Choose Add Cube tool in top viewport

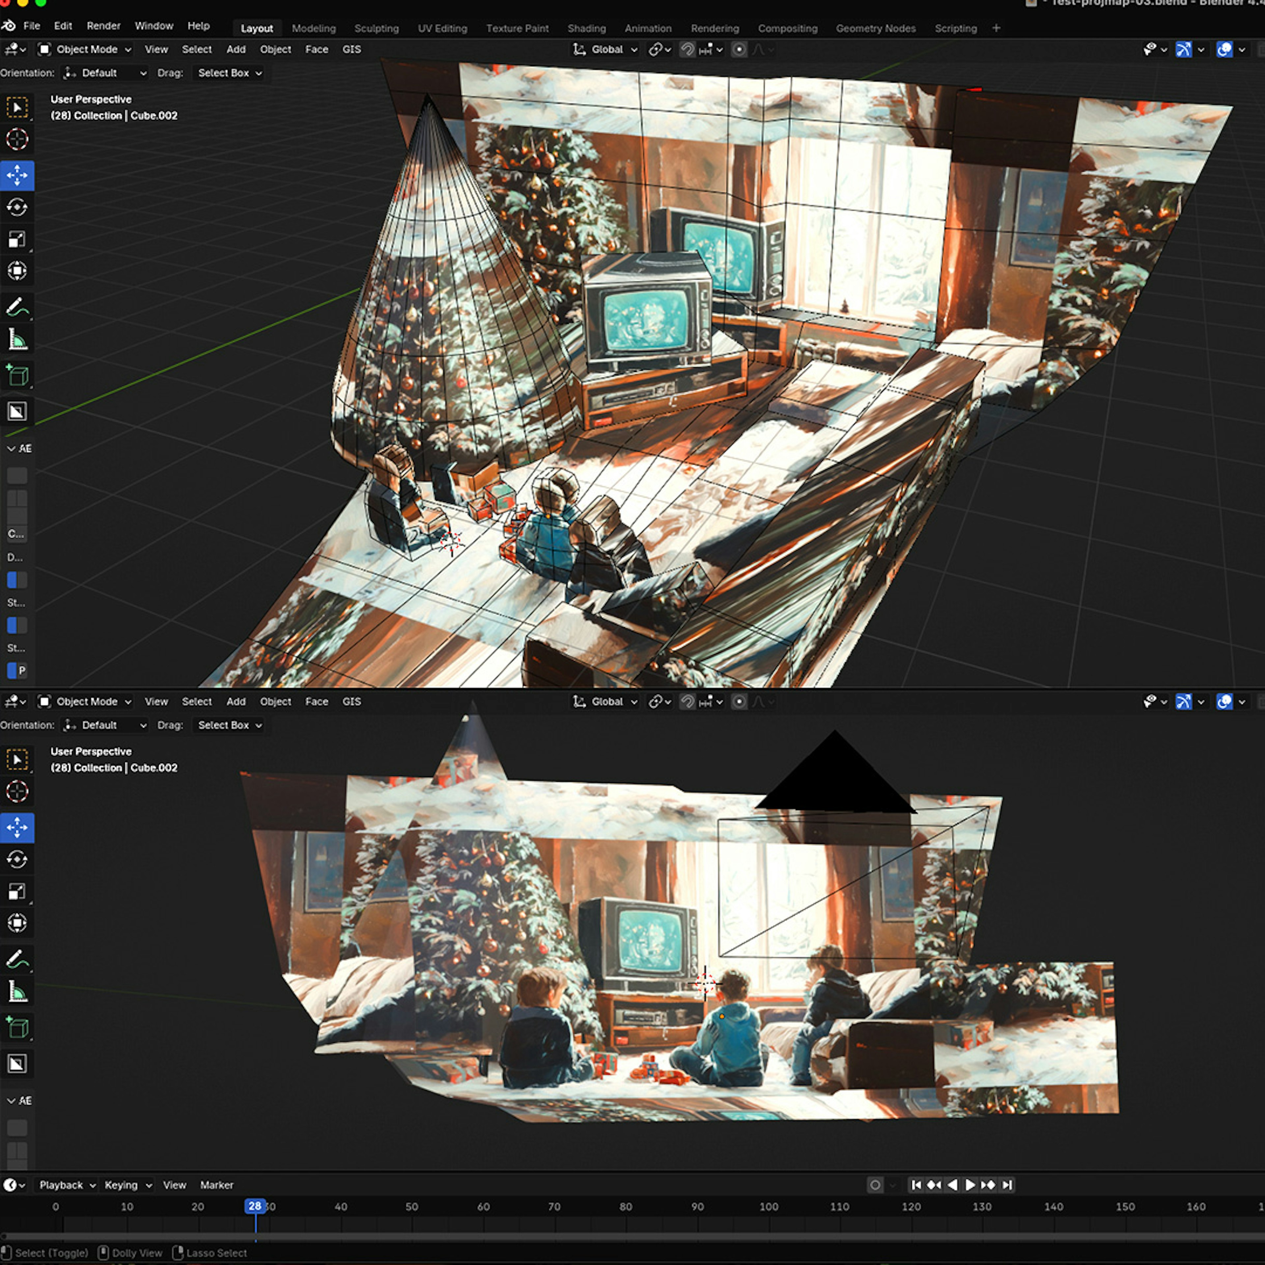(x=17, y=375)
